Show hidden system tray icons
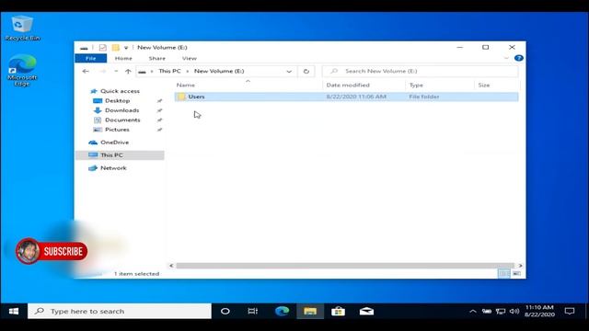 473,312
